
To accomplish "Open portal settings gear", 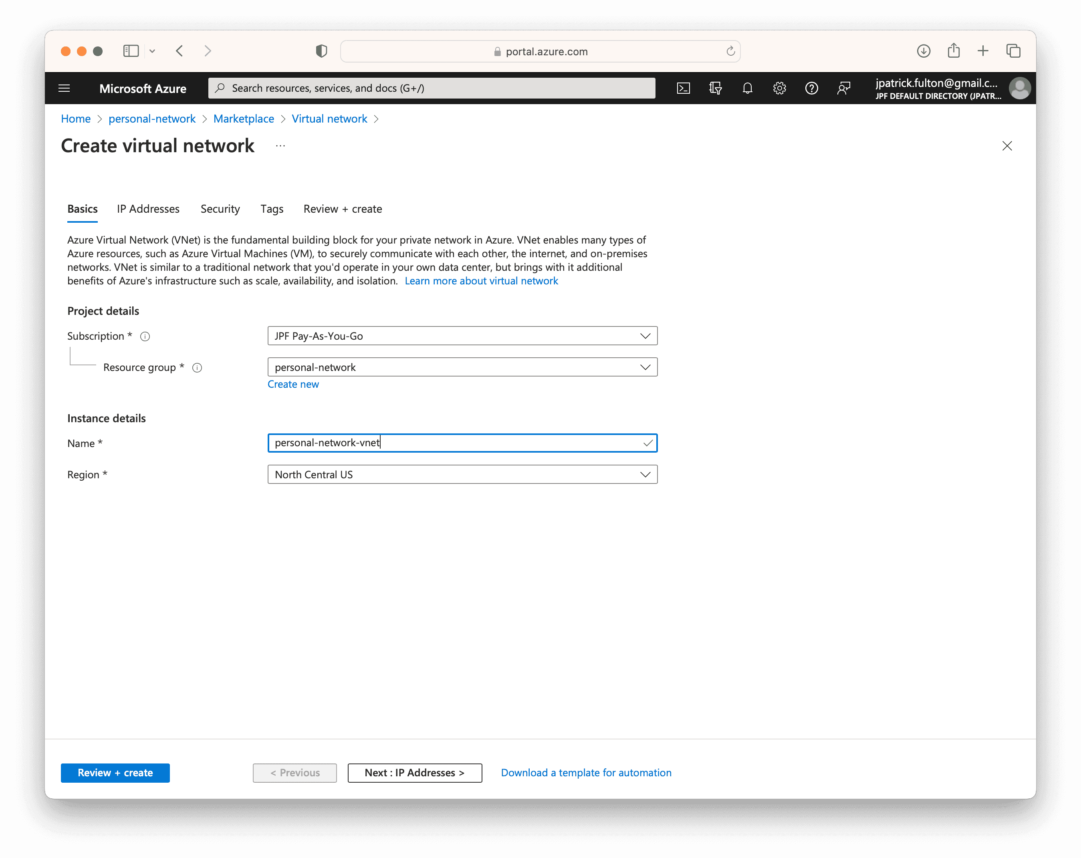I will click(x=779, y=88).
